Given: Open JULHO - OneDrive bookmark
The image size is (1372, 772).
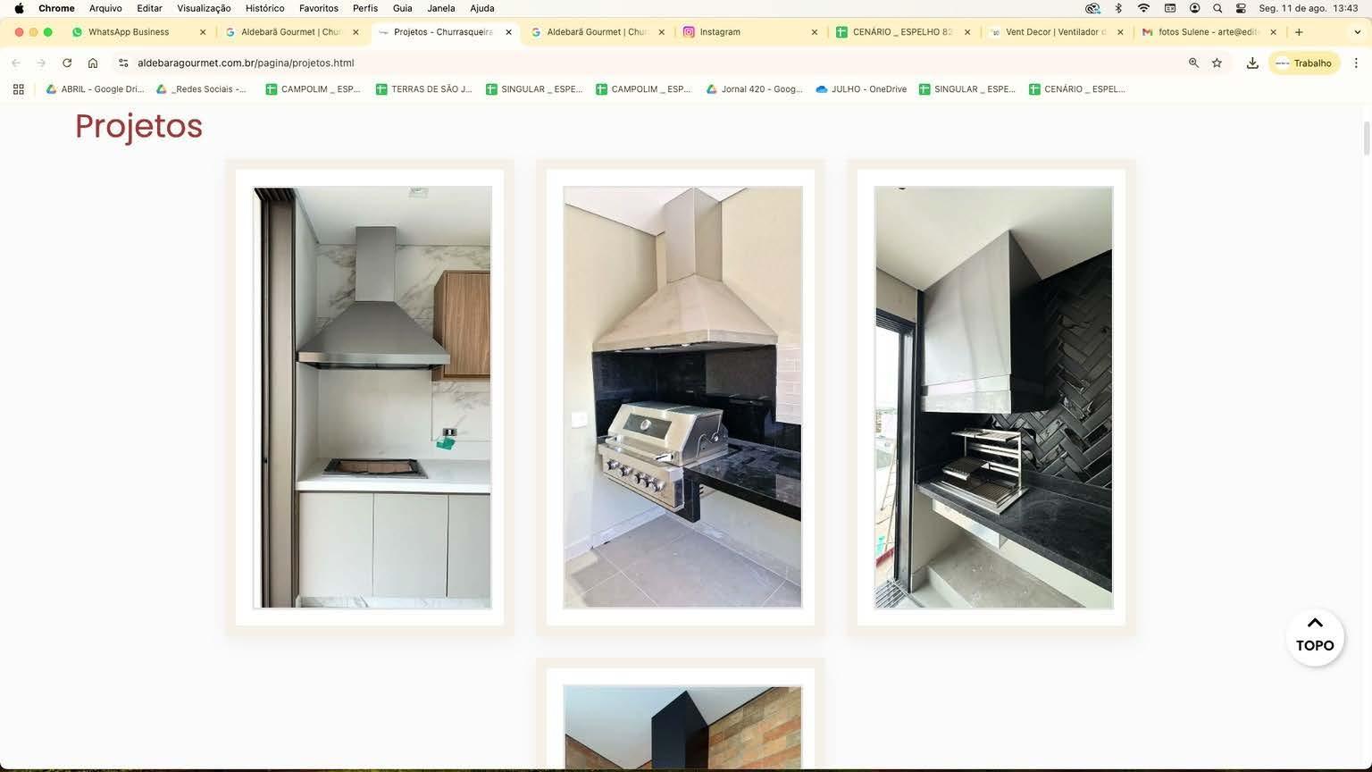Looking at the screenshot, I should [x=861, y=89].
